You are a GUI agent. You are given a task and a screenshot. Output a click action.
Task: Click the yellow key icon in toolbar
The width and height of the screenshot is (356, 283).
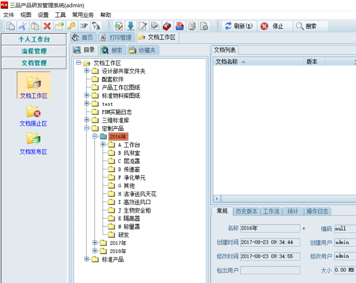click(72, 26)
